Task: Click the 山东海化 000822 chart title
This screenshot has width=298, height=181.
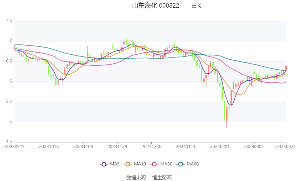Action: [156, 6]
